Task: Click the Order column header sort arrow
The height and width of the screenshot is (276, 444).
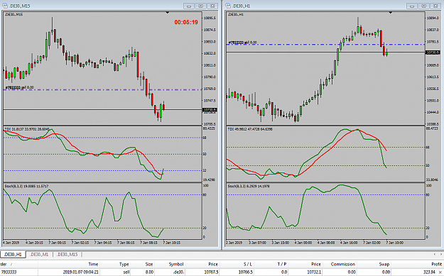Action: coord(11,265)
